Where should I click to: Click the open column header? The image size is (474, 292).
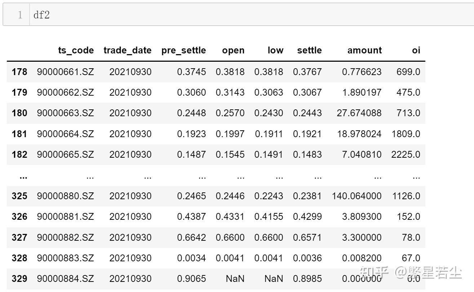coord(233,50)
